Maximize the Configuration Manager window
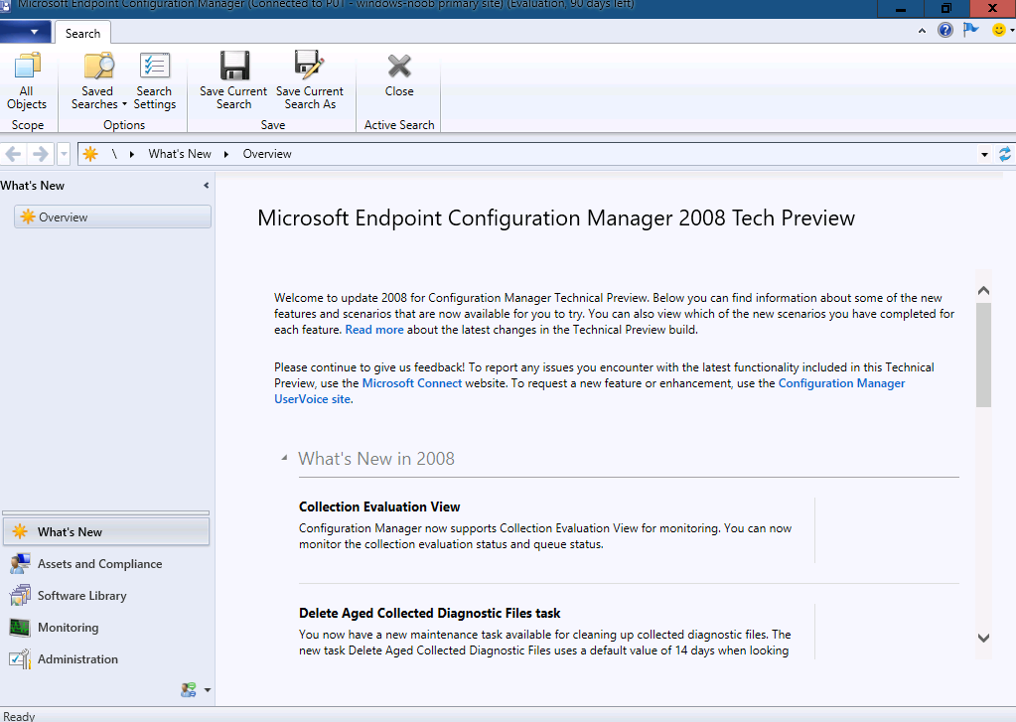 tap(946, 8)
